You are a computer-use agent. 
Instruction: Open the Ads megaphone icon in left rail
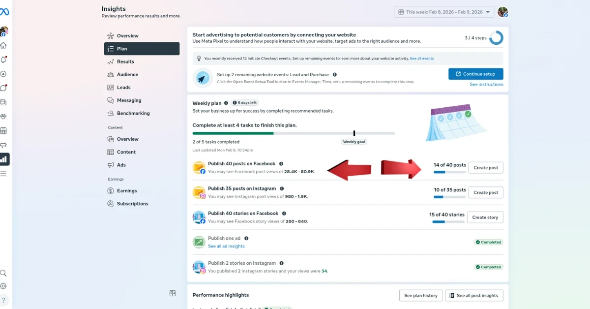click(x=3, y=145)
